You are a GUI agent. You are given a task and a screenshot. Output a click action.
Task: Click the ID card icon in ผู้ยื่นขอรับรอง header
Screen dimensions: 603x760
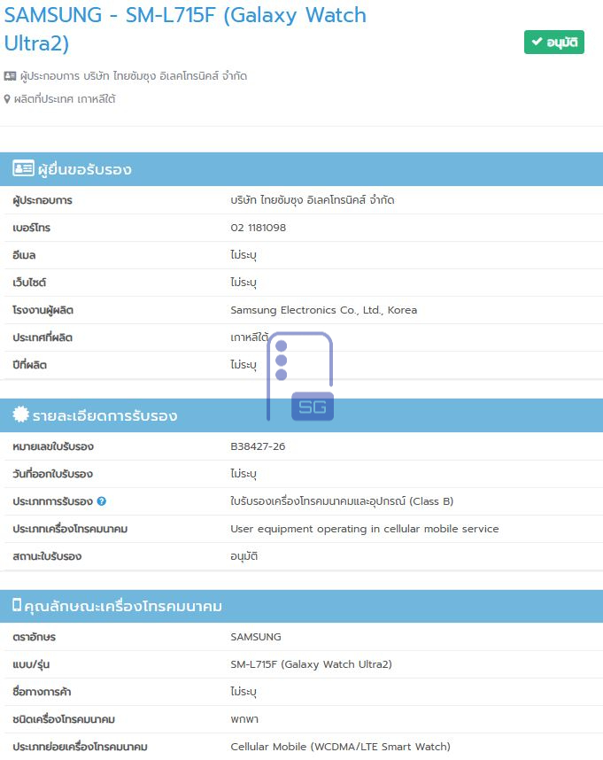click(23, 168)
